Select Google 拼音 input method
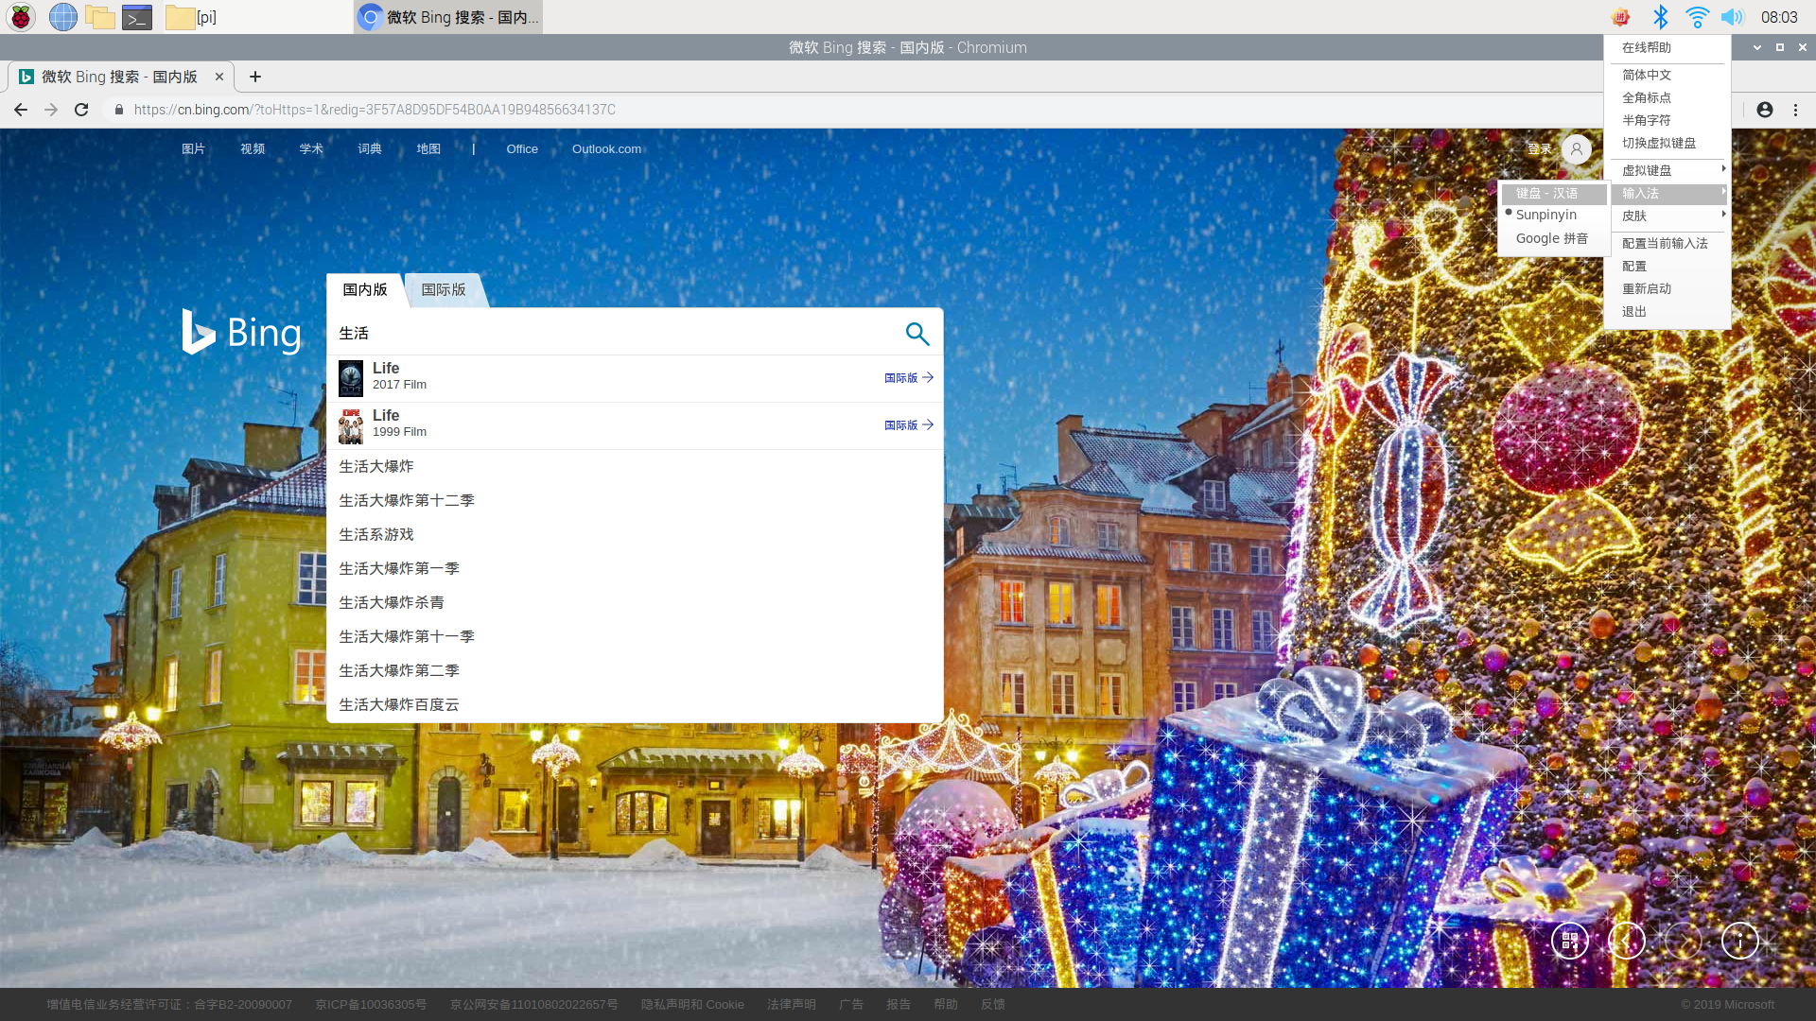The width and height of the screenshot is (1816, 1021). pyautogui.click(x=1551, y=238)
